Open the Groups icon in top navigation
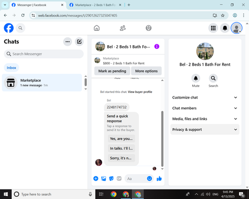Image resolution: width=249 pixels, height=199 pixels. [x=148, y=28]
